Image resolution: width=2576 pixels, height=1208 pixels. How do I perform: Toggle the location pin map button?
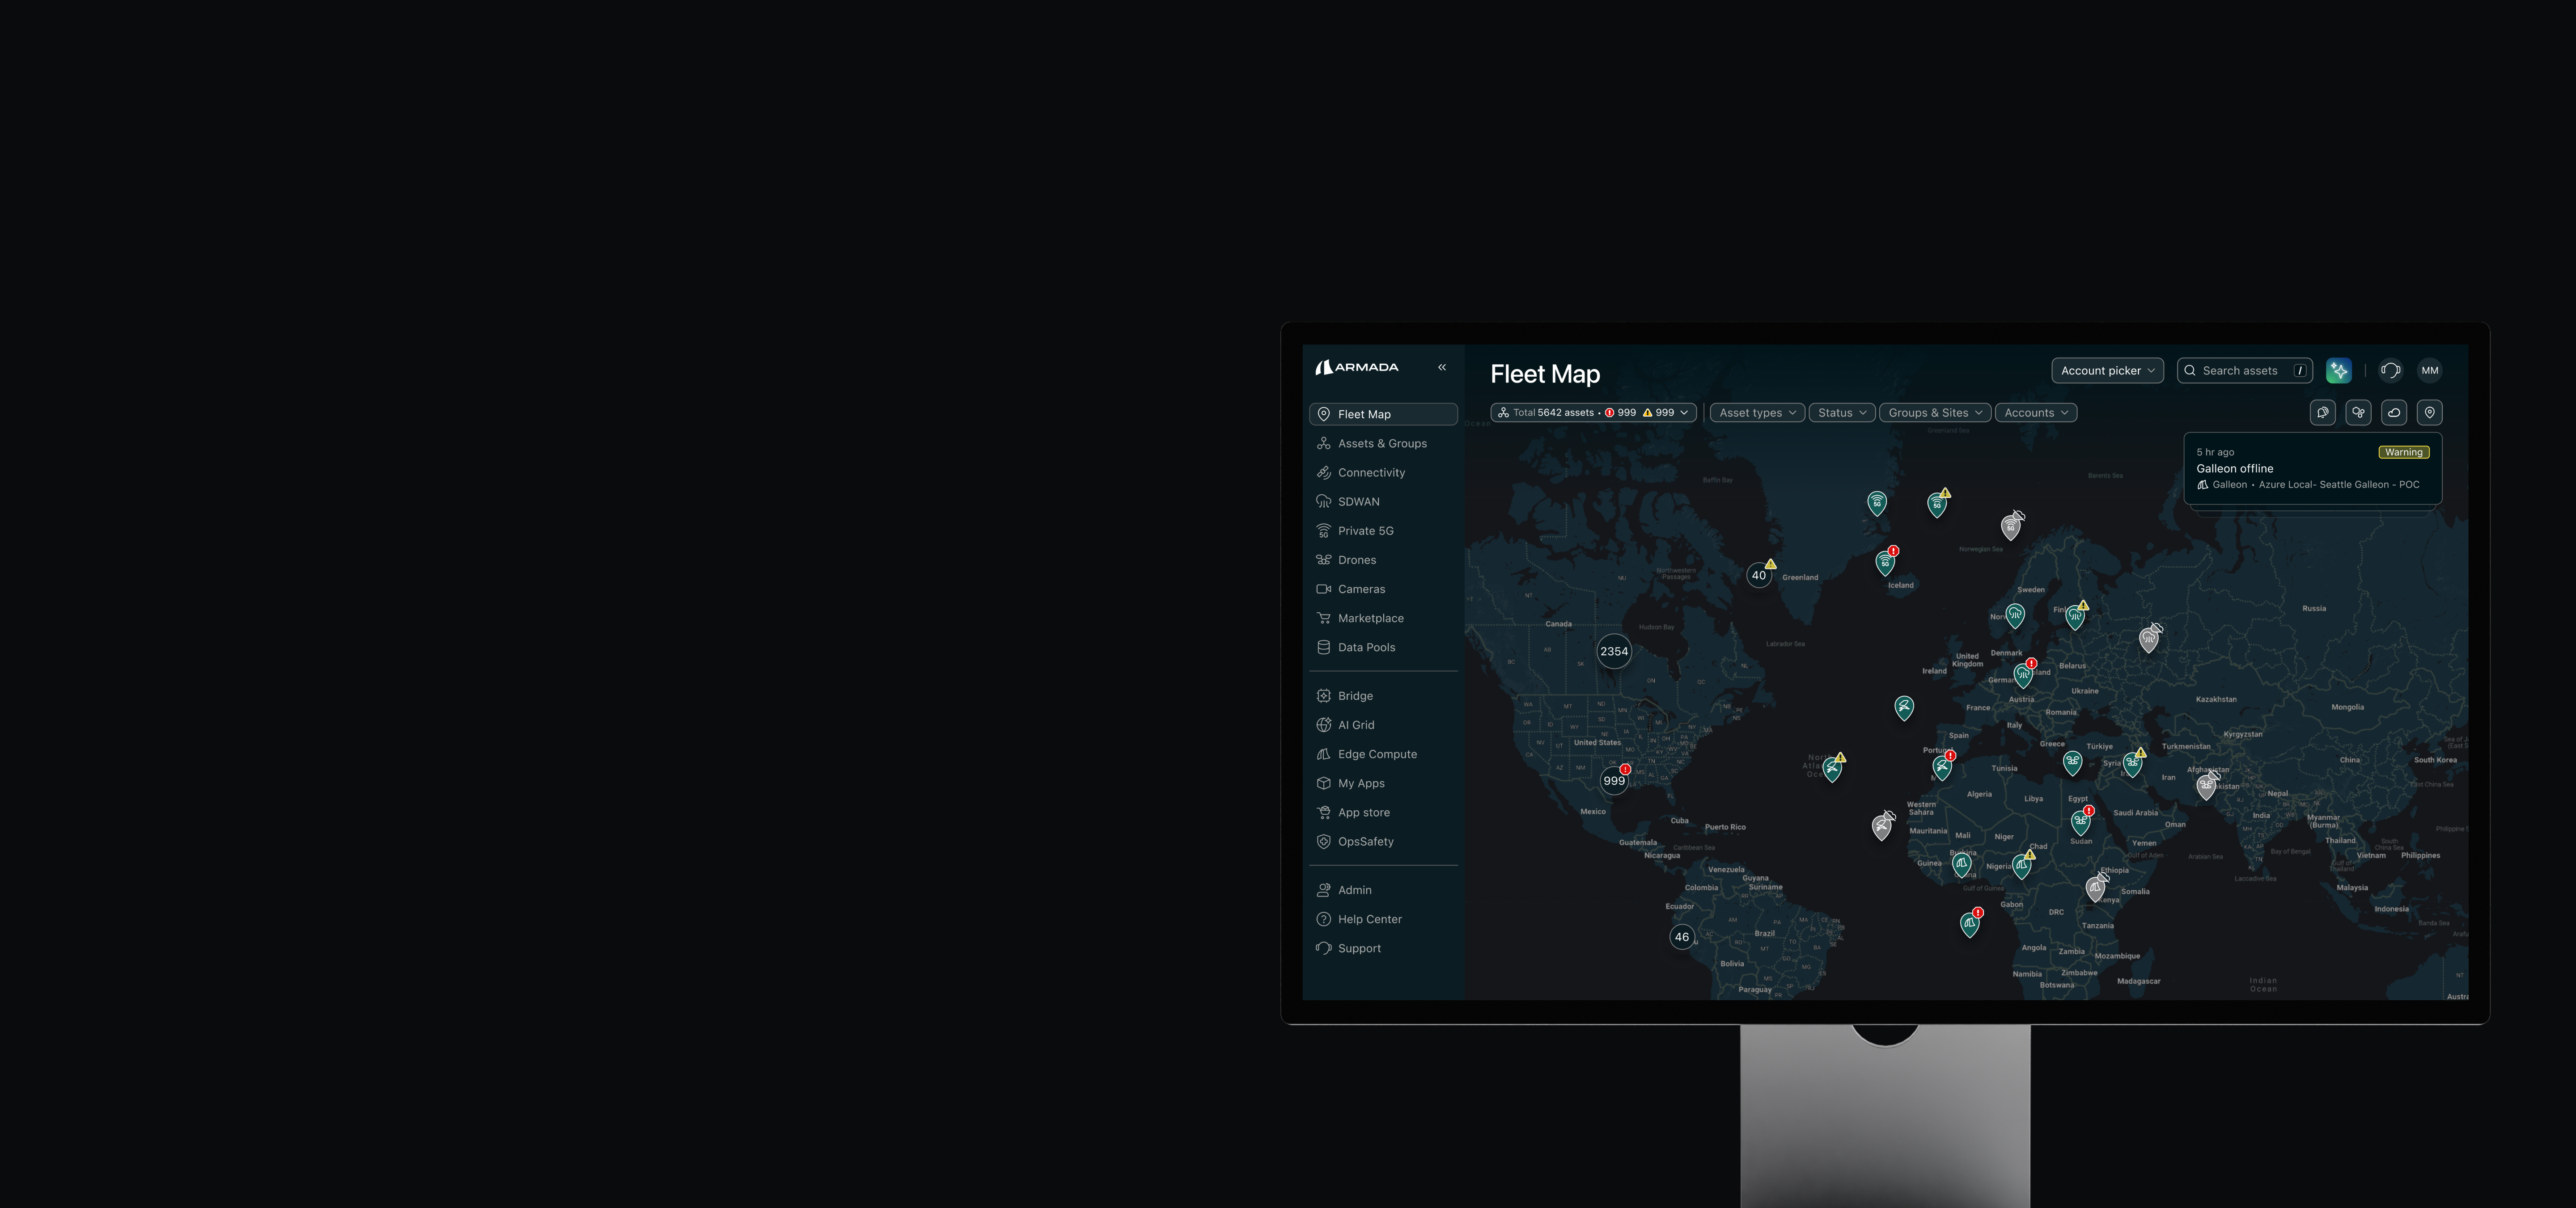tap(2430, 412)
